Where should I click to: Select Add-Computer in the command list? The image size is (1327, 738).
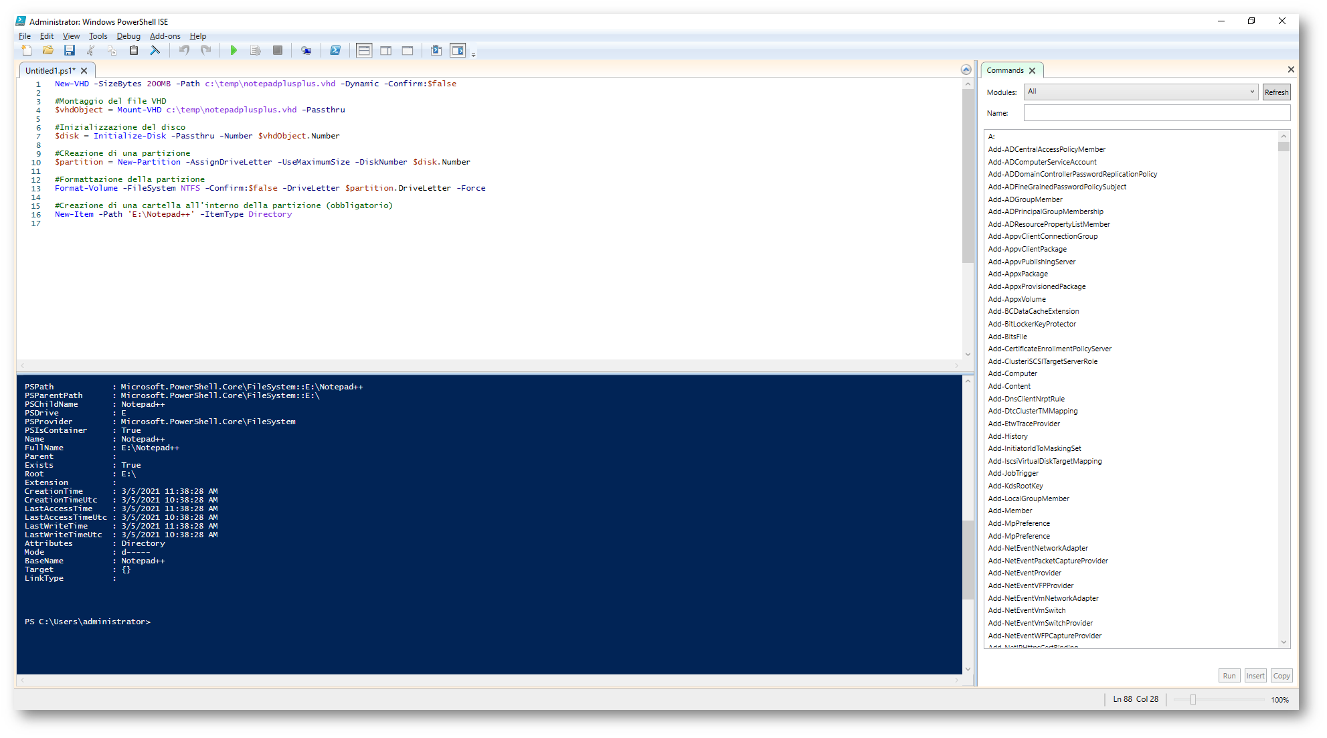tap(1012, 374)
